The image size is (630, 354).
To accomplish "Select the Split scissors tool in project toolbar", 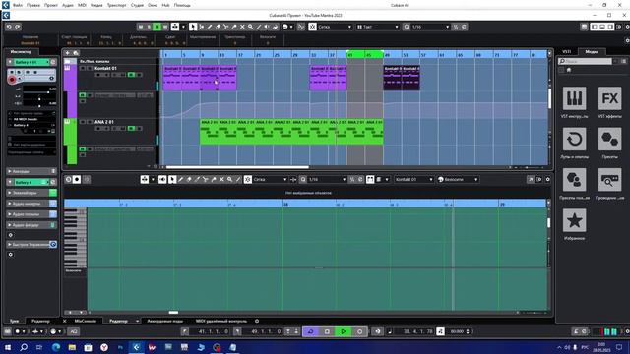I will pyautogui.click(x=225, y=27).
